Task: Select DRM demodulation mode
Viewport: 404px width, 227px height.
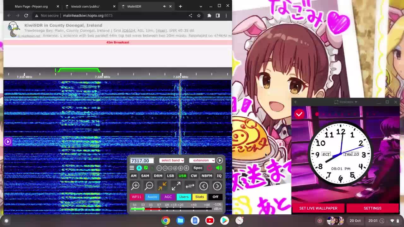Action: [x=158, y=176]
